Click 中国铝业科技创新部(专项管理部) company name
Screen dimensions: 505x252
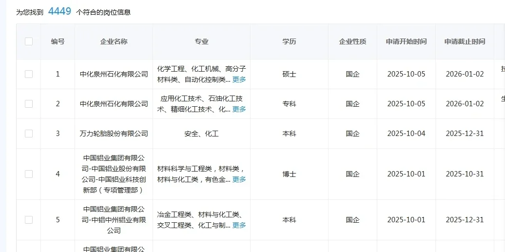(114, 174)
